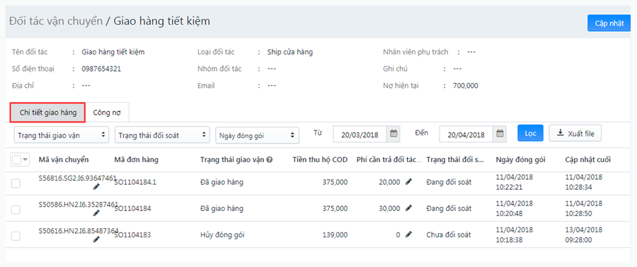Open calendar for the Đến date
Screen dimensions: 637x267
point(500,134)
